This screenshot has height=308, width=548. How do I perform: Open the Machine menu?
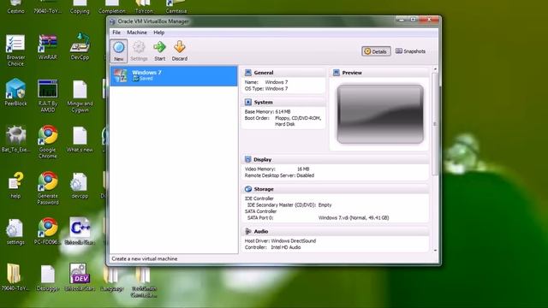[137, 33]
